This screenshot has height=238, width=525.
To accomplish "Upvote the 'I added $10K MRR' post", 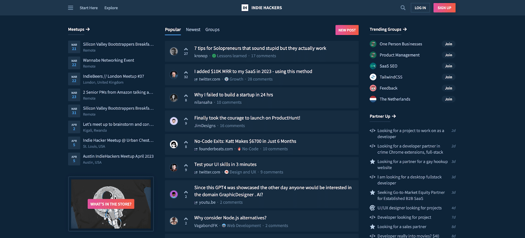I will coord(186,72).
